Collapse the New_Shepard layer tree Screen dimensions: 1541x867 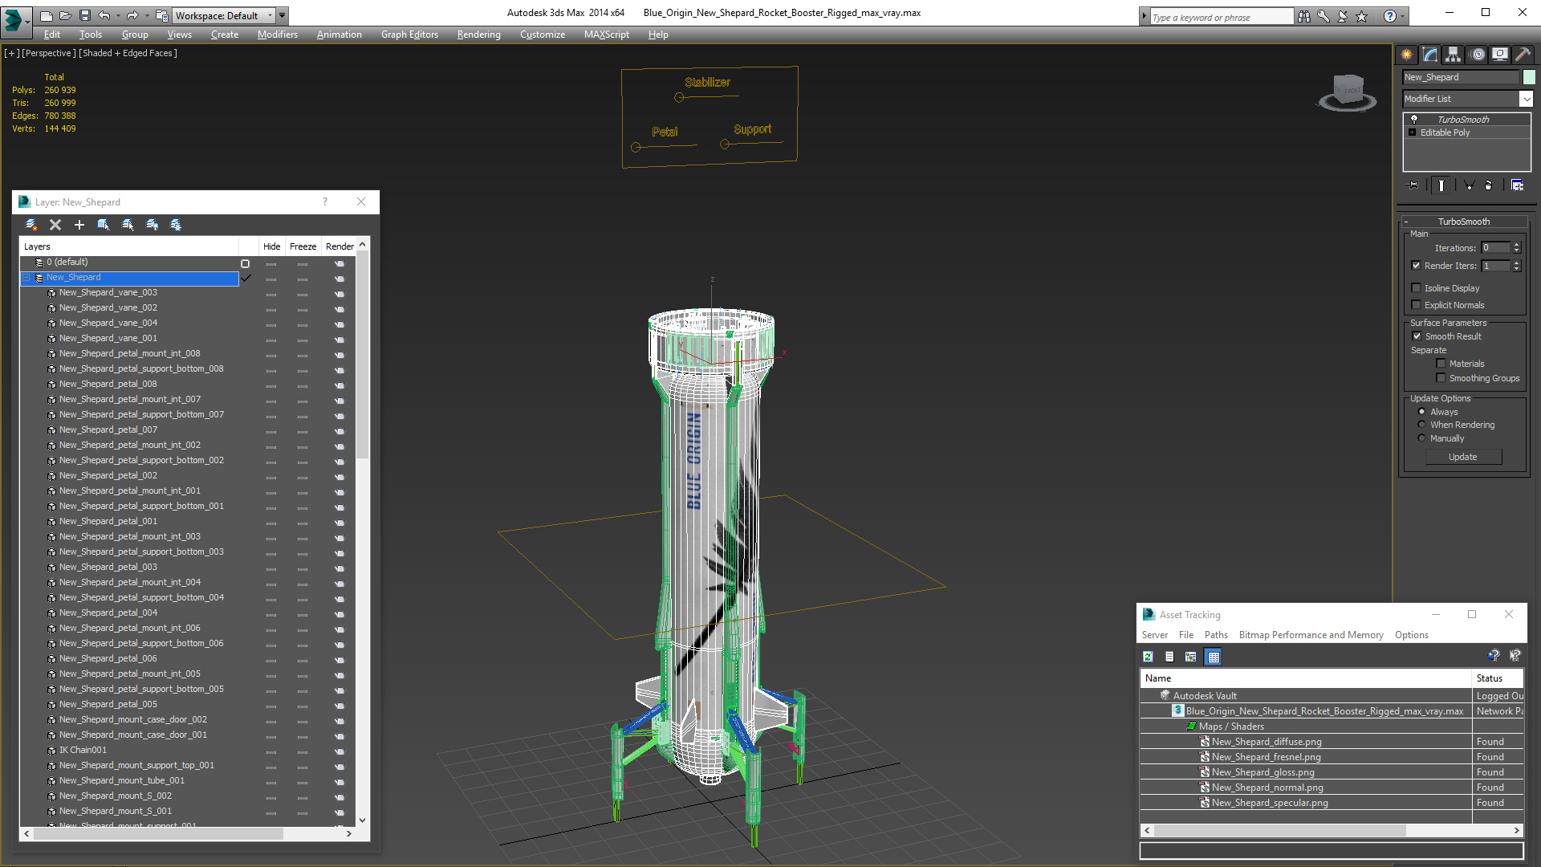(x=26, y=278)
